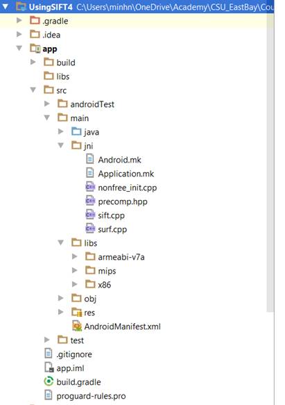Expand the armeabi-v7a folder
Image resolution: width=285 pixels, height=405 pixels.
tap(74, 256)
